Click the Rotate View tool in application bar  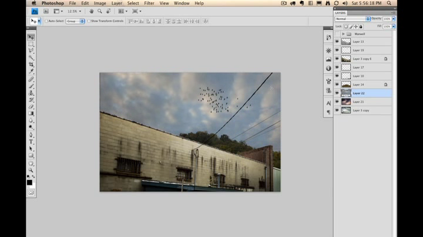[109, 11]
